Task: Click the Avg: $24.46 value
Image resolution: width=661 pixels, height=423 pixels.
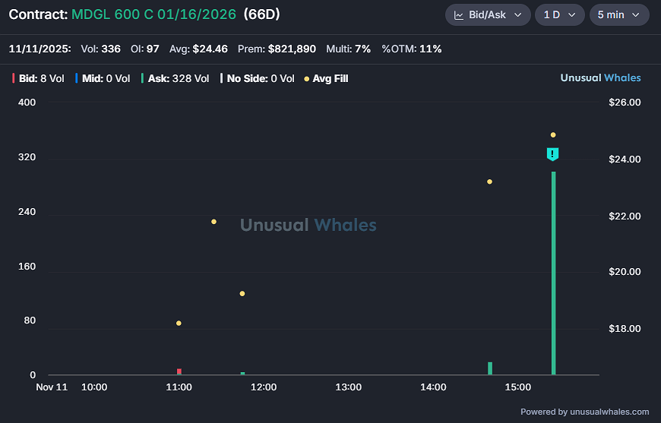Action: tap(198, 49)
